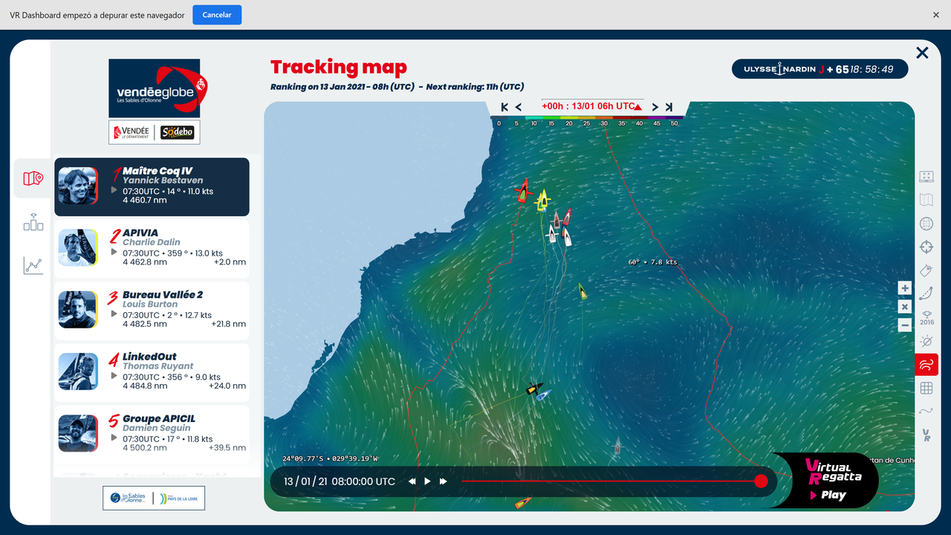Click the 13/01/21 08:00:00 UTC timestamp
The height and width of the screenshot is (535, 951).
pyautogui.click(x=340, y=481)
